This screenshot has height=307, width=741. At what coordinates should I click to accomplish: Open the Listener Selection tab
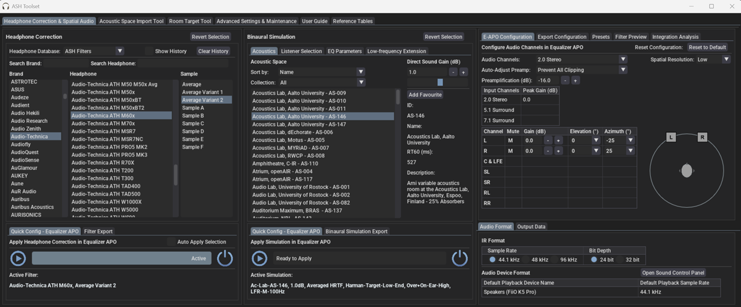click(x=301, y=51)
